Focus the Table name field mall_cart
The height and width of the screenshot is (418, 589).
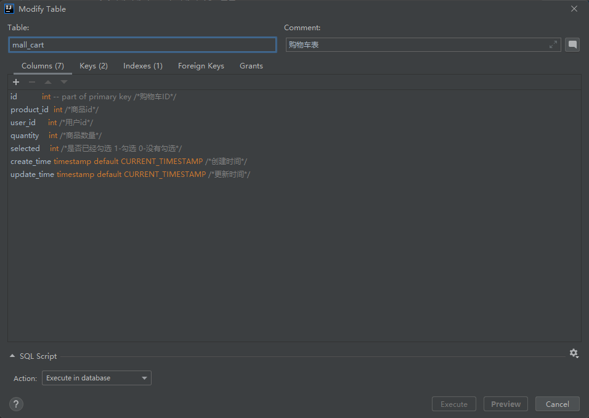(x=142, y=45)
